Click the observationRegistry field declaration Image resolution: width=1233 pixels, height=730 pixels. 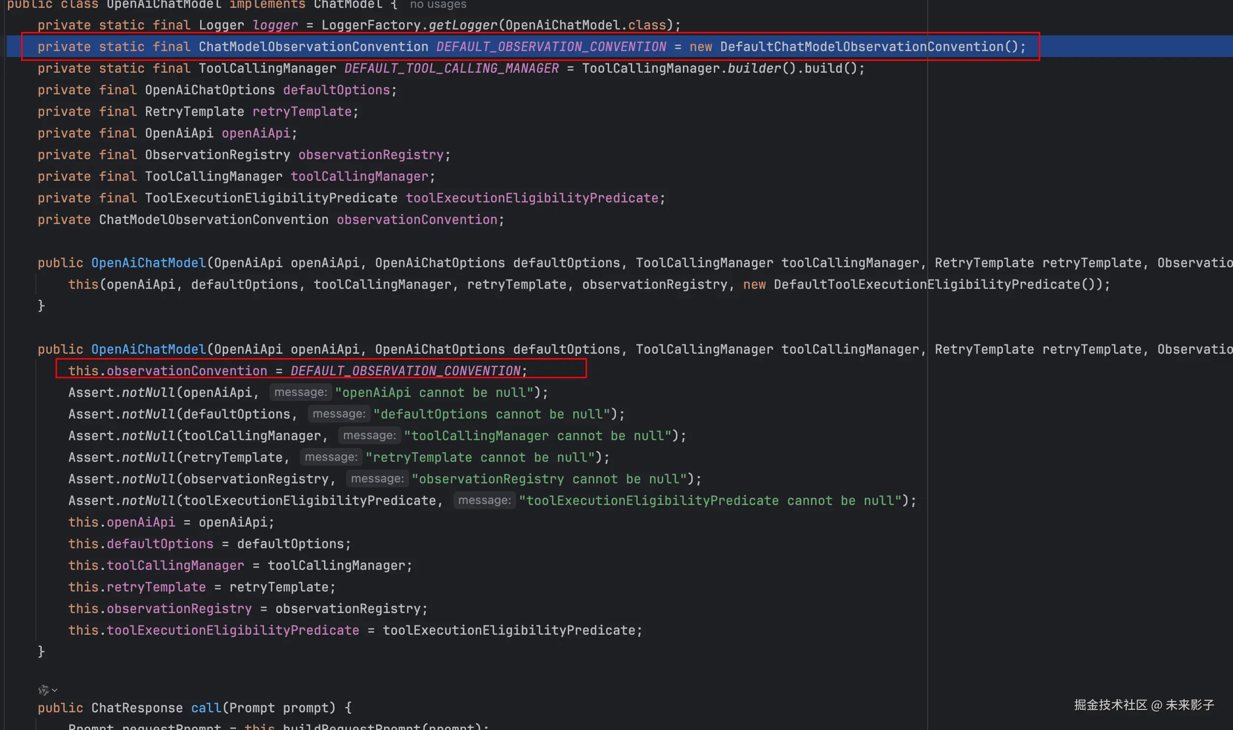(x=371, y=155)
